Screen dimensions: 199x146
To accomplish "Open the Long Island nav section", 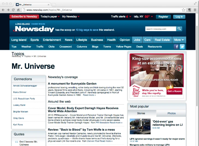I will (19, 40).
